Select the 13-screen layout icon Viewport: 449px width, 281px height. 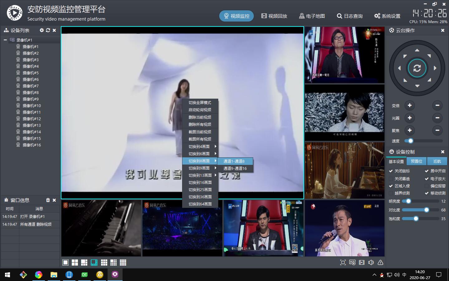(x=113, y=263)
